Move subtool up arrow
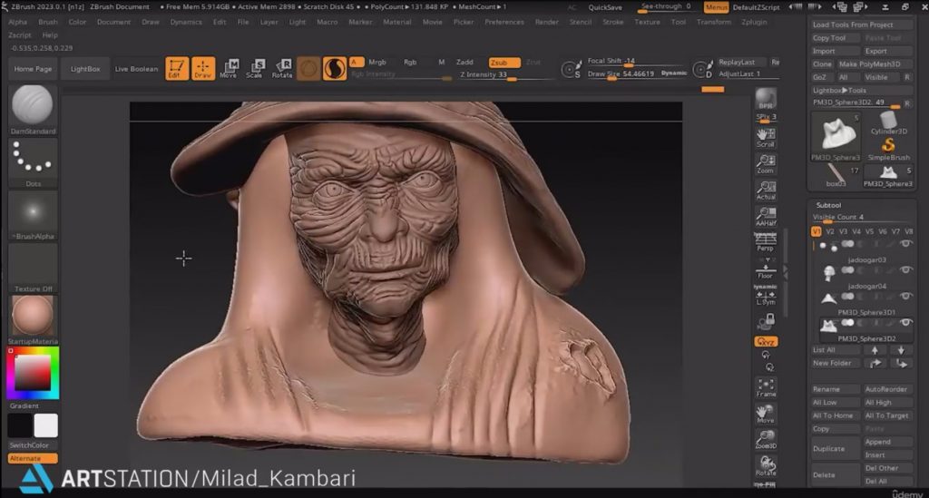This screenshot has width=929, height=498. (x=875, y=350)
